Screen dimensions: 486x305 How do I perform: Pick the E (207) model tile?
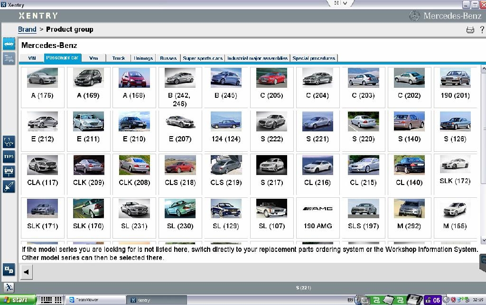pos(180,131)
